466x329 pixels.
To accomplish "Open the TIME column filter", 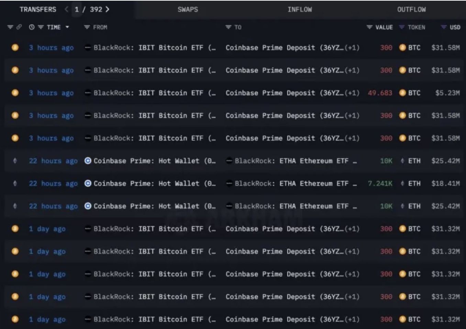I will coord(41,27).
